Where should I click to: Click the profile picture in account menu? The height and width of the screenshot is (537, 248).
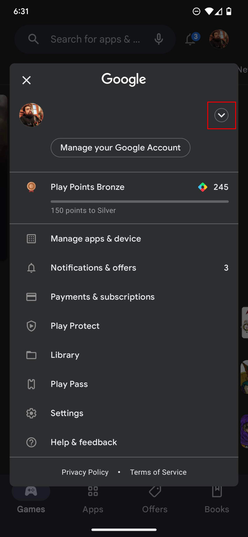[31, 115]
